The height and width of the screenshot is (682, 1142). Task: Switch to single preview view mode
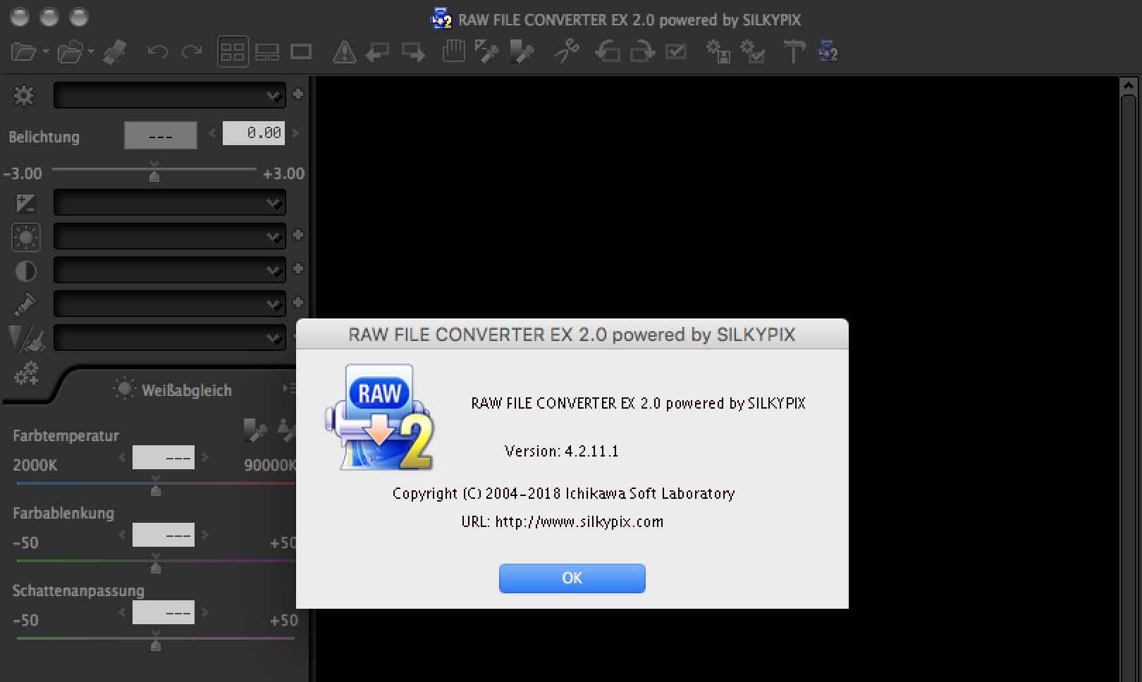coord(301,52)
